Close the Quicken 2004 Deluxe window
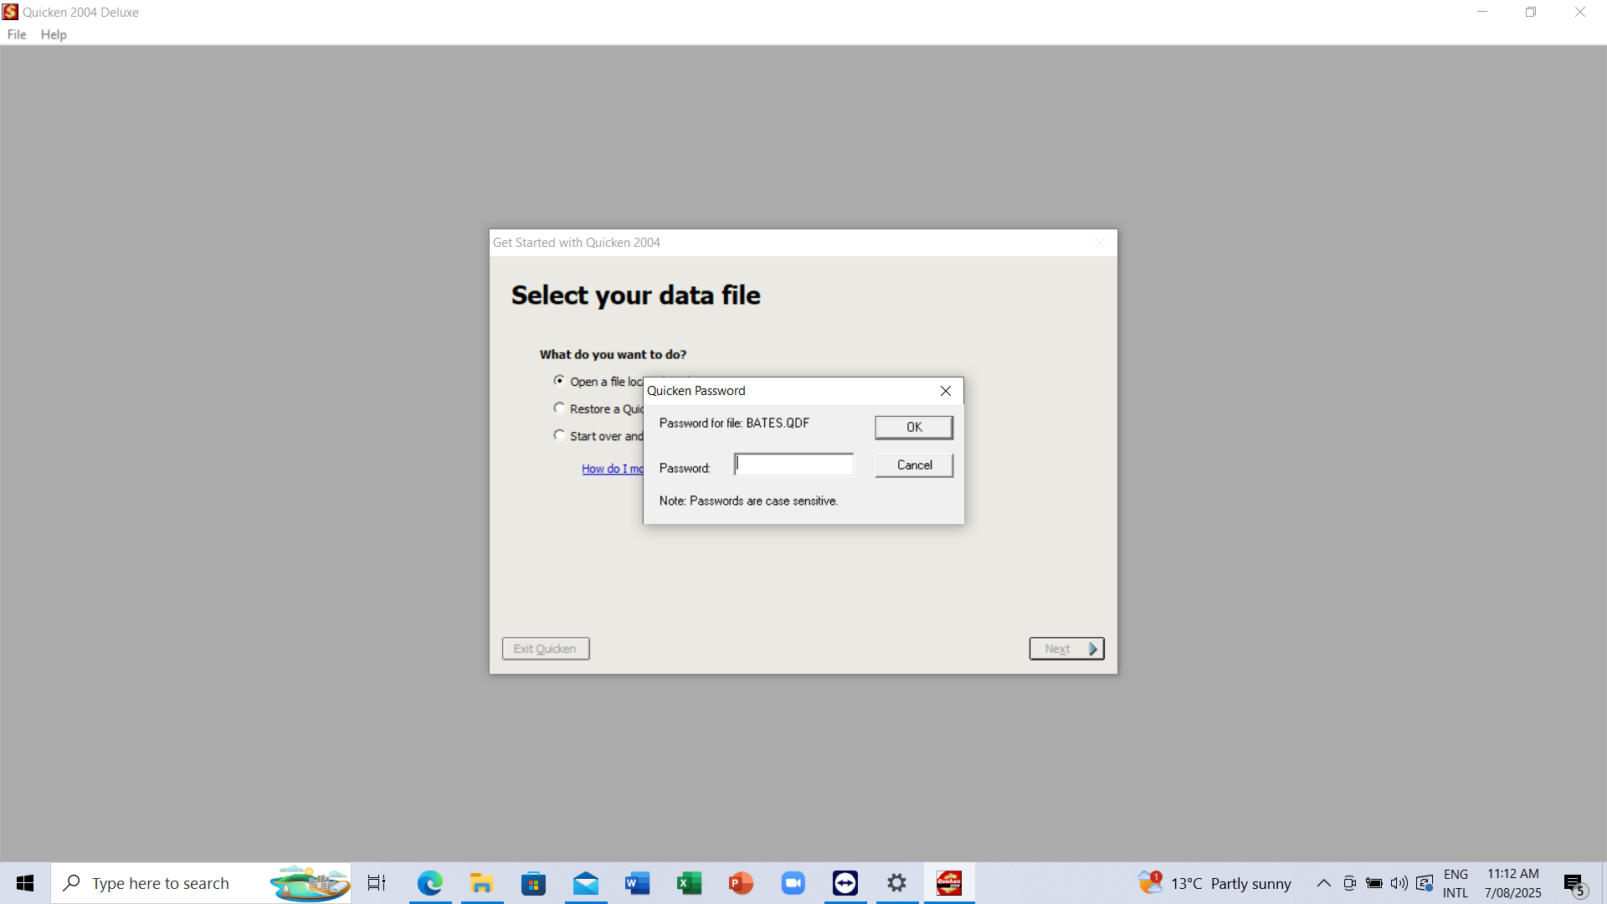The image size is (1607, 904). (x=1580, y=12)
